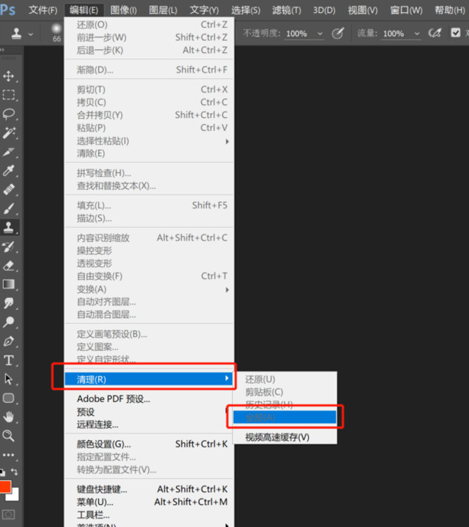Click the flow 100% value field
This screenshot has width=469, height=527.
[x=393, y=34]
